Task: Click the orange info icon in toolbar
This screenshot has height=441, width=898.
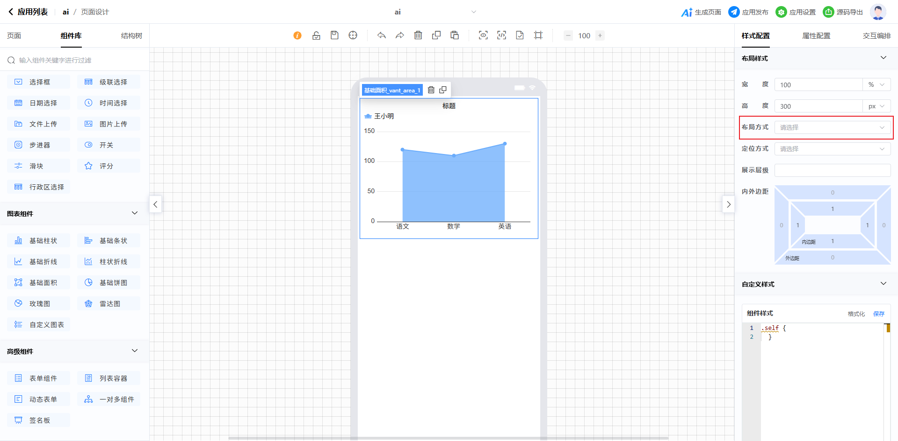Action: coord(297,35)
